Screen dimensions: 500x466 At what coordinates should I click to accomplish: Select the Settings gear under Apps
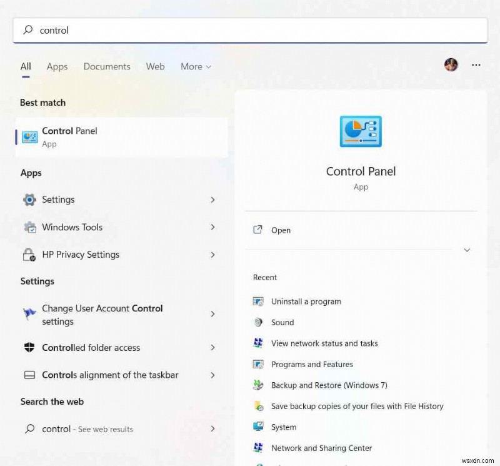click(58, 199)
